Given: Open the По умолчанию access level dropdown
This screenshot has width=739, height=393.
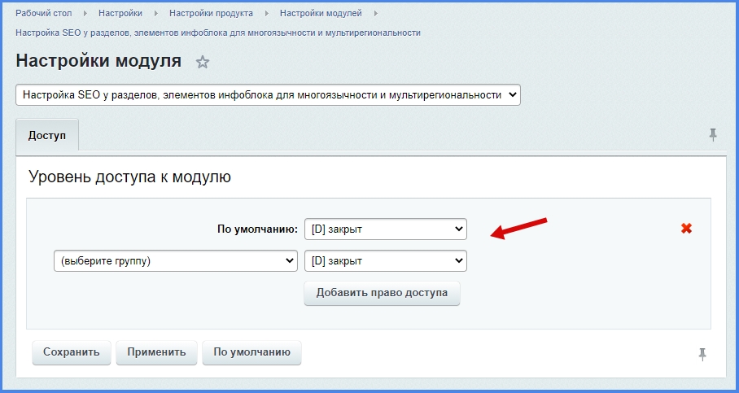Looking at the screenshot, I should 385,229.
